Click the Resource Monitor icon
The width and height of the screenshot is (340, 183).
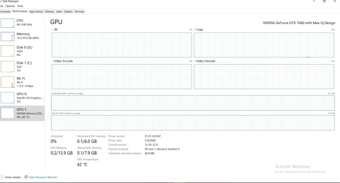coord(26,177)
